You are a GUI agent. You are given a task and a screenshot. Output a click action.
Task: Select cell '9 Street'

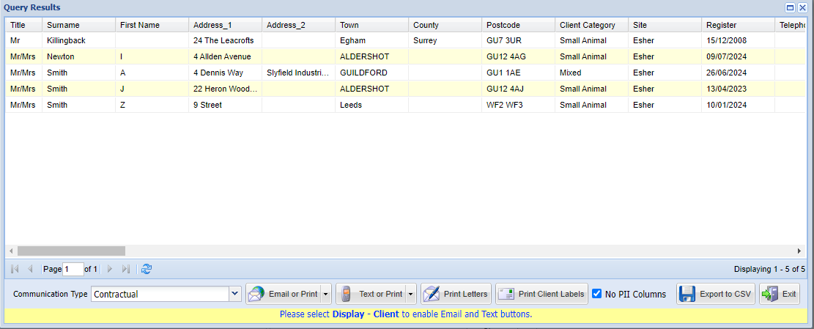pyautogui.click(x=226, y=105)
